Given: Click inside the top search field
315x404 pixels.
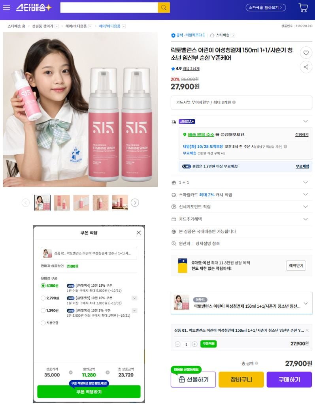Looking at the screenshot, I should (x=109, y=8).
